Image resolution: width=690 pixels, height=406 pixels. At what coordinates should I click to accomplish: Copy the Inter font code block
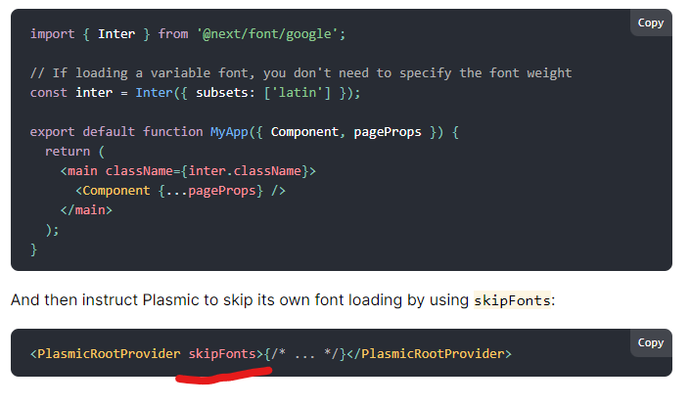pos(650,23)
